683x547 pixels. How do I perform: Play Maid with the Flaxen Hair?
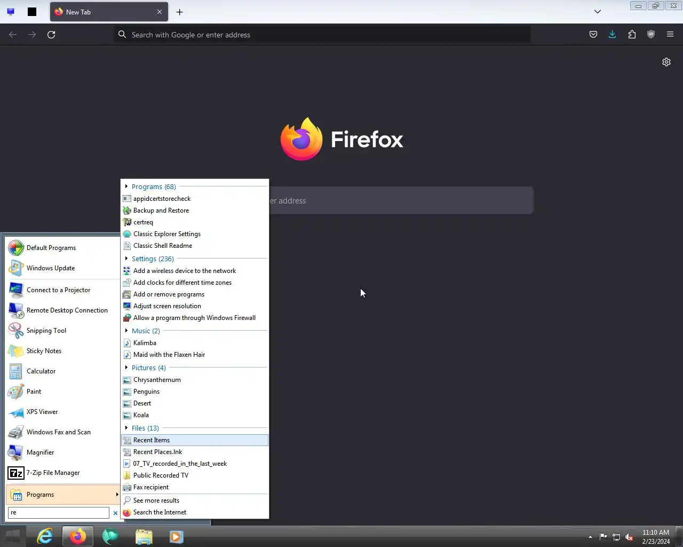(x=195, y=355)
